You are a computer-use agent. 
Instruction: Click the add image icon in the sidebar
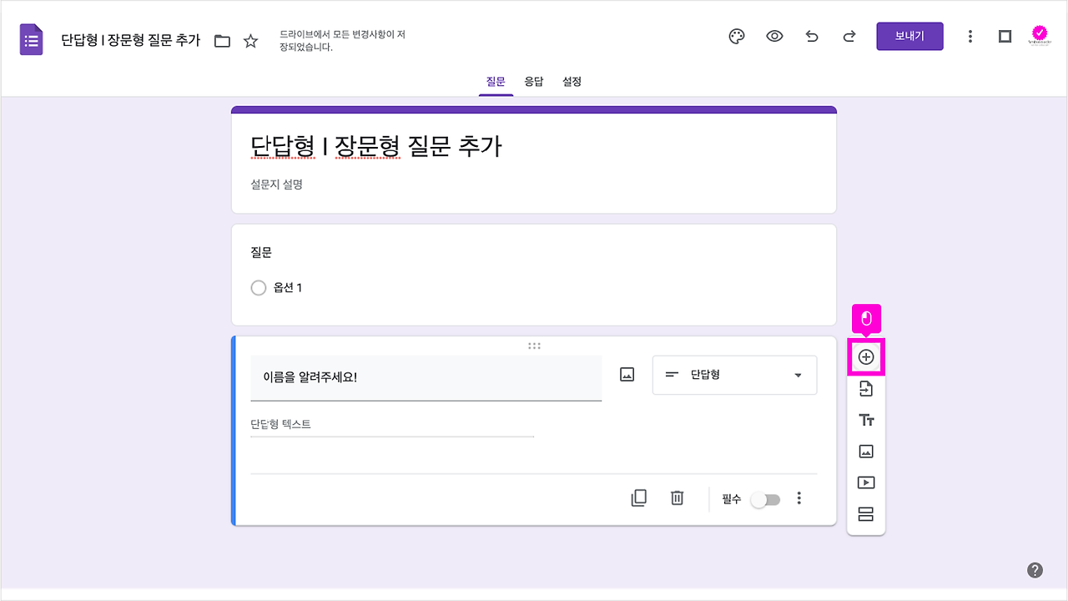[x=865, y=451]
